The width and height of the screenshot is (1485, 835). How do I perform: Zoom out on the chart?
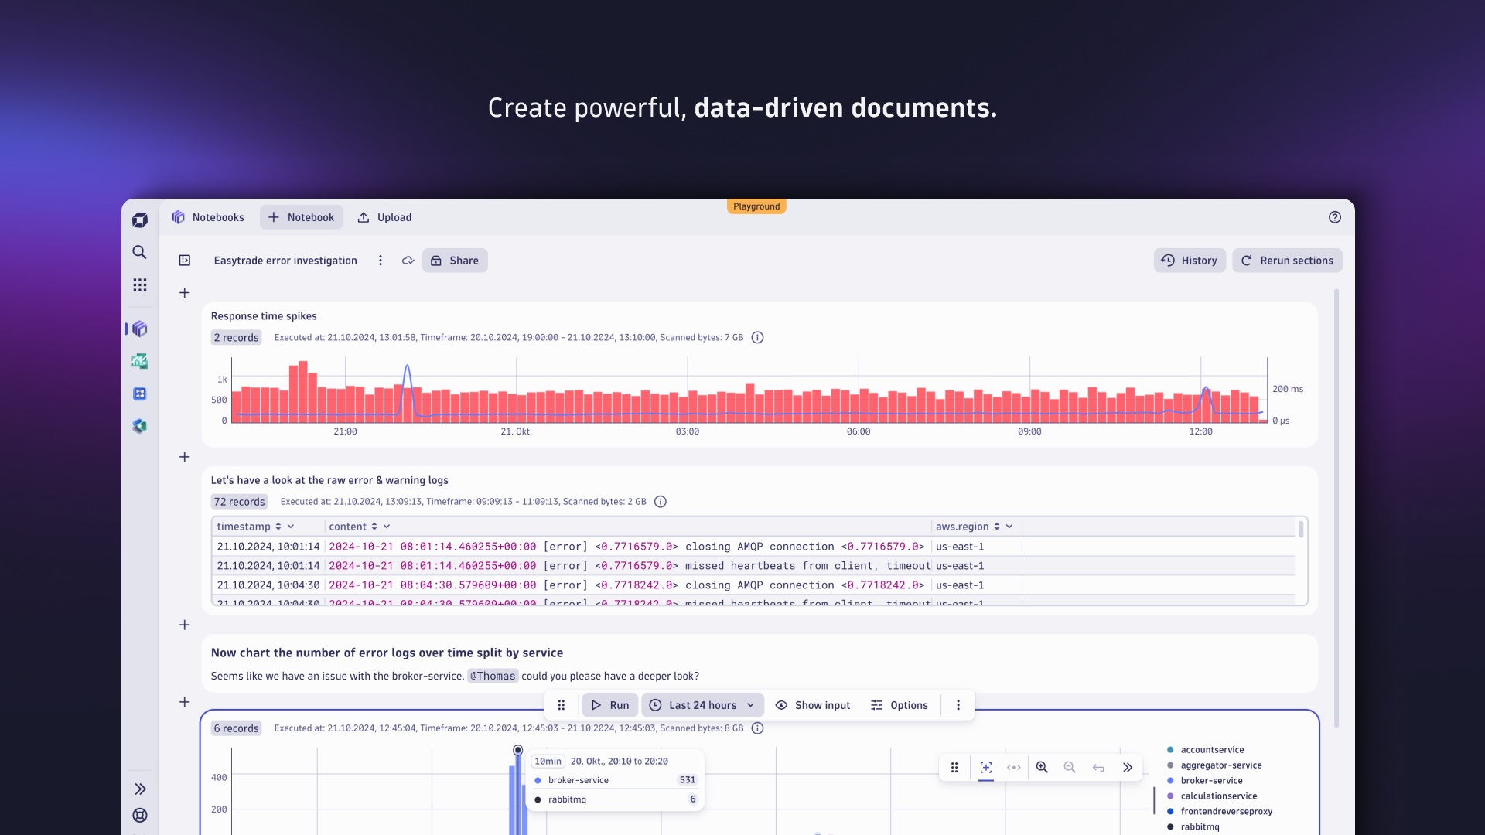1070,768
